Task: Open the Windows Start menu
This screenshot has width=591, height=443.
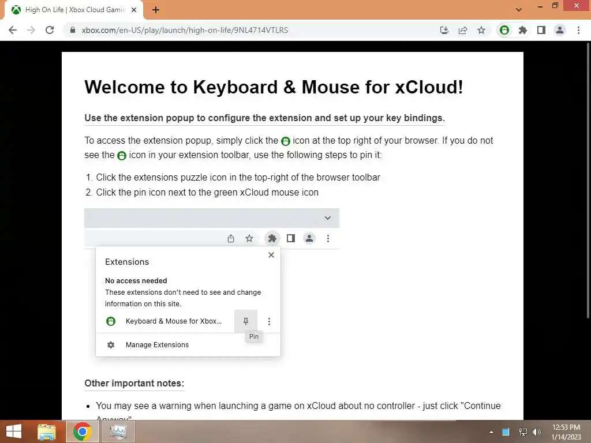Action: 14,431
